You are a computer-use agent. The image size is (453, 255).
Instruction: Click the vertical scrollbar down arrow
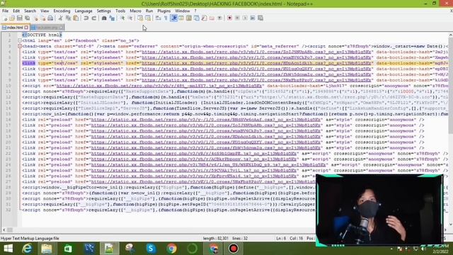(450, 225)
